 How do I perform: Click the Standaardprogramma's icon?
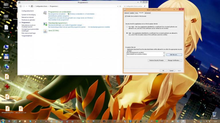coord(45,24)
